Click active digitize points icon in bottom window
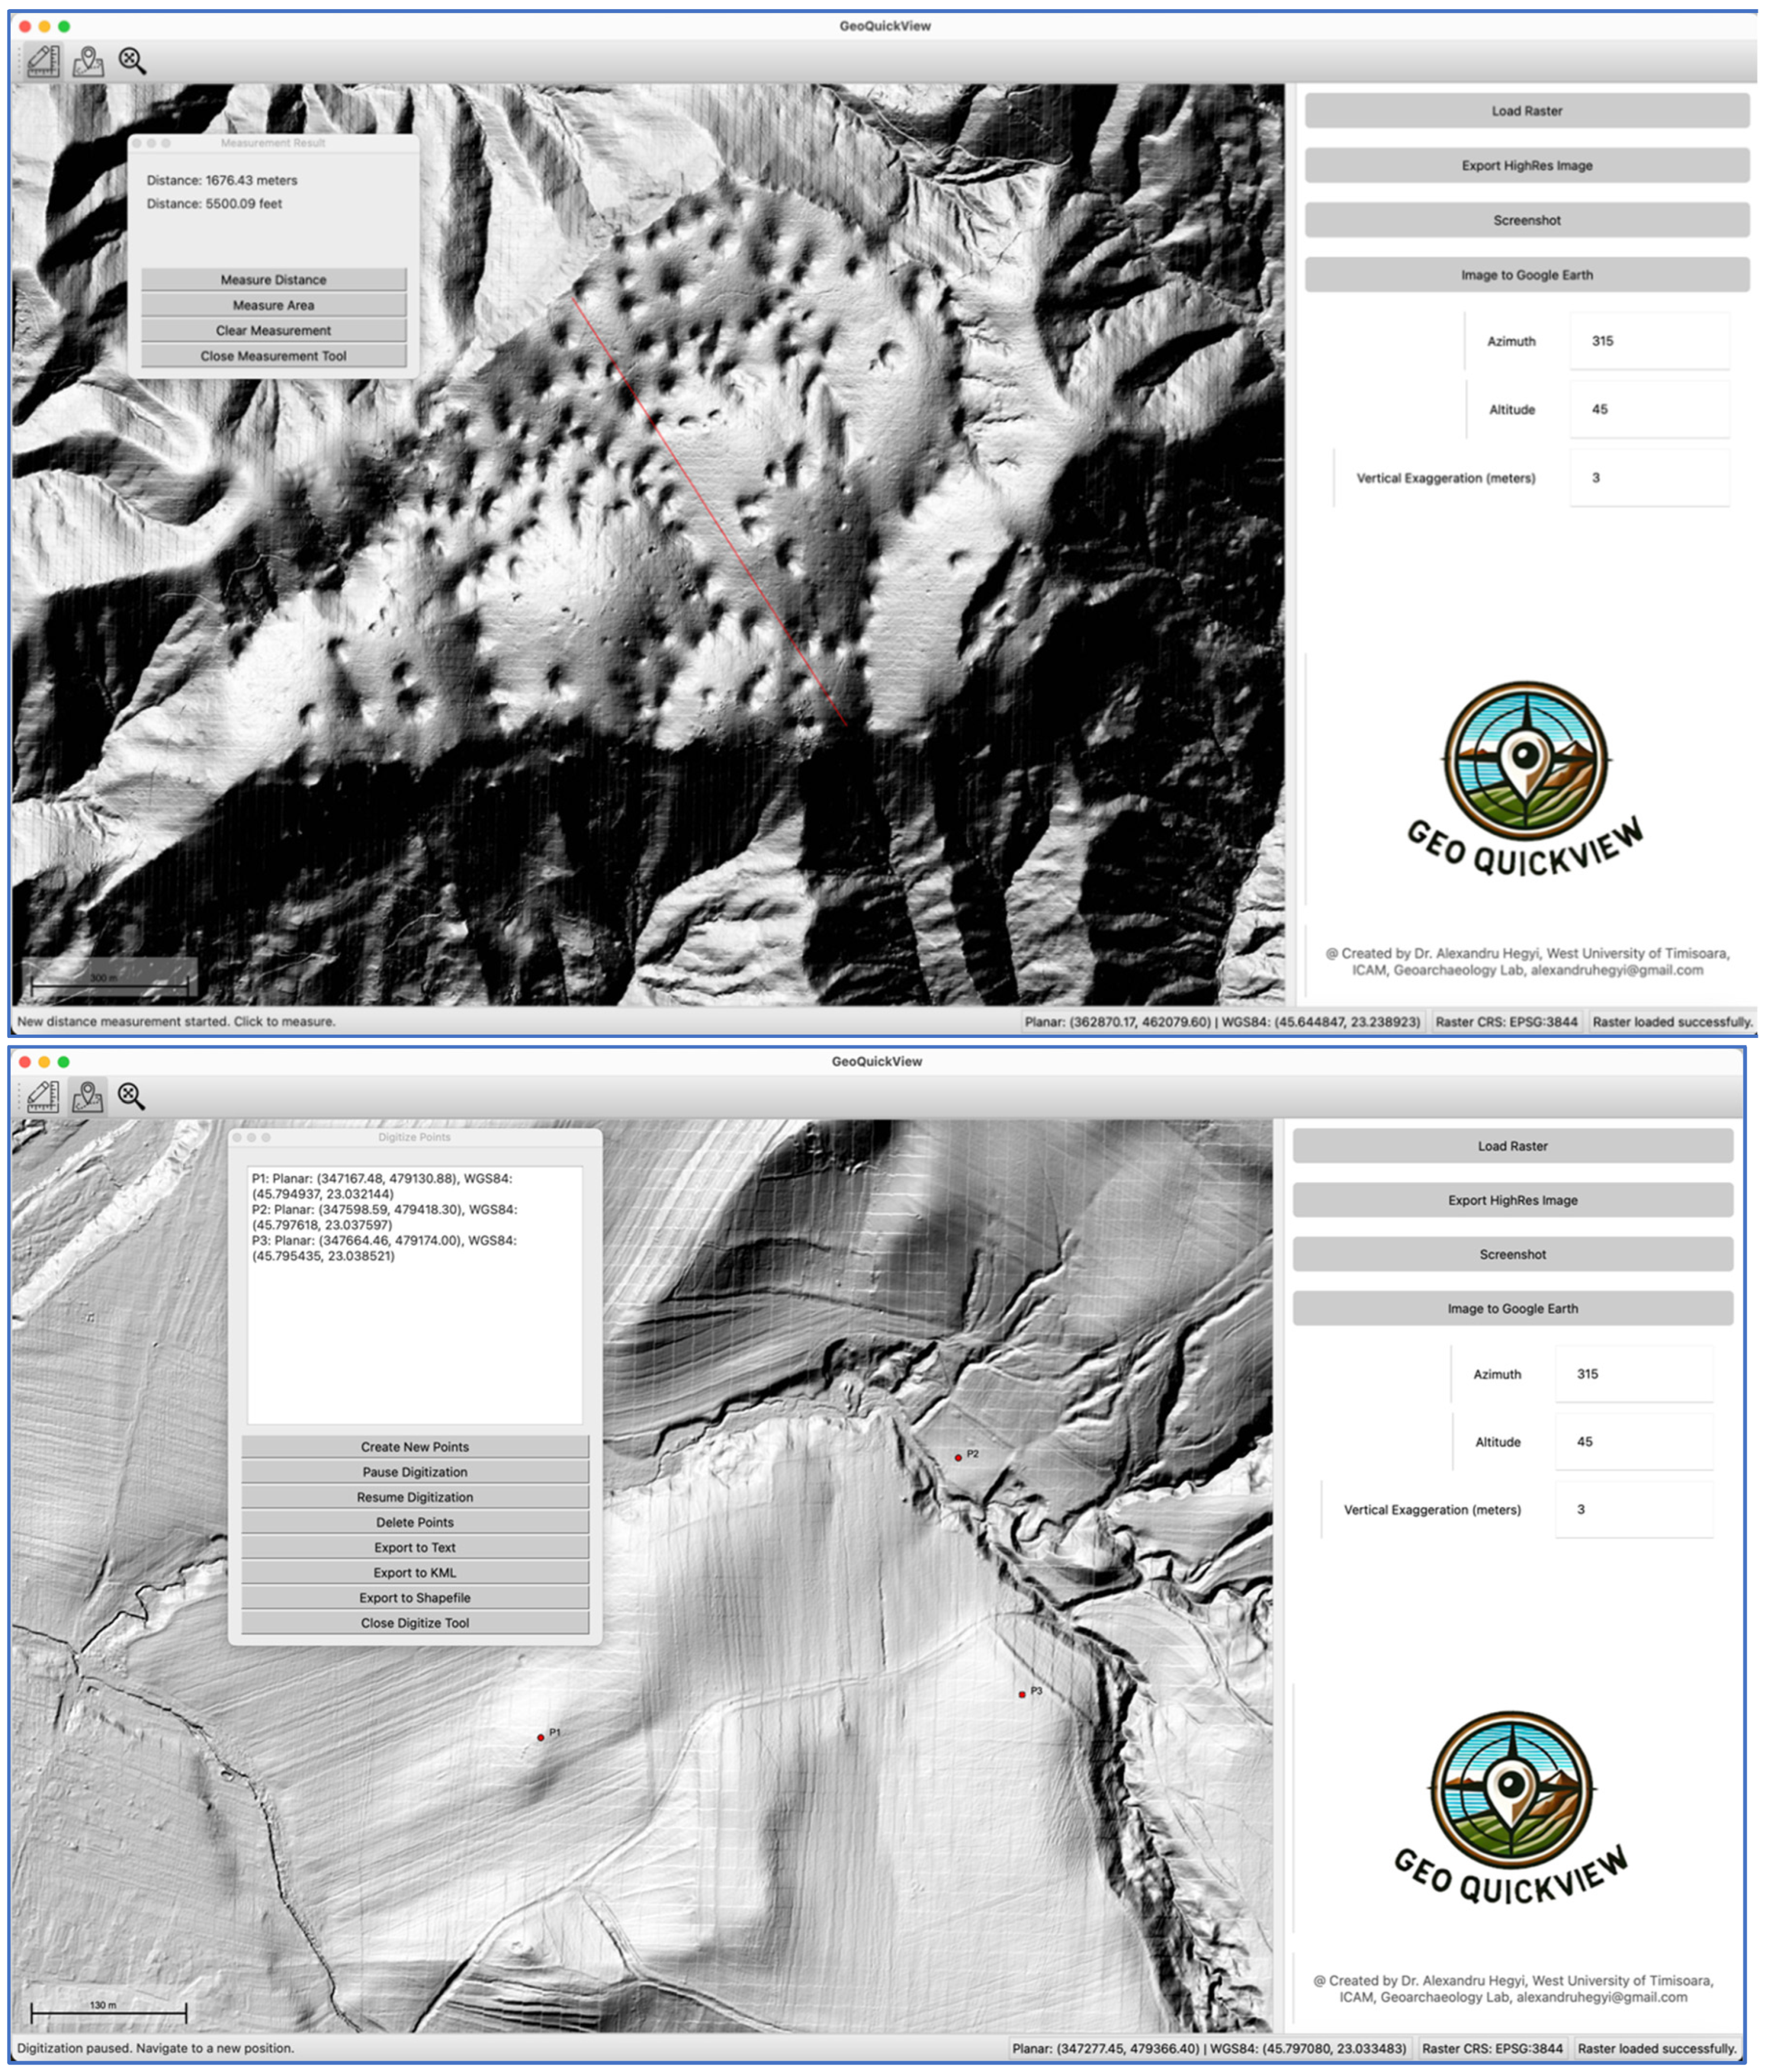 coord(87,1096)
